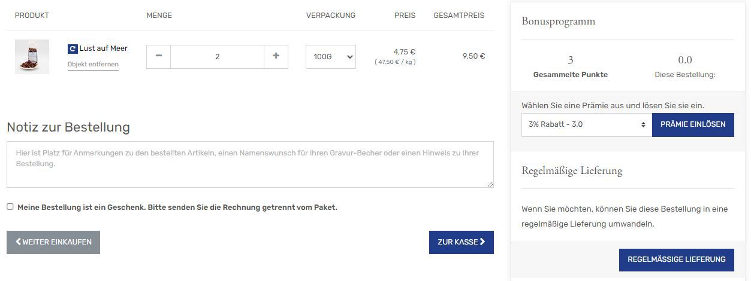Click the Lust auf Meer product name
Image resolution: width=751 pixels, height=281 pixels.
(103, 48)
